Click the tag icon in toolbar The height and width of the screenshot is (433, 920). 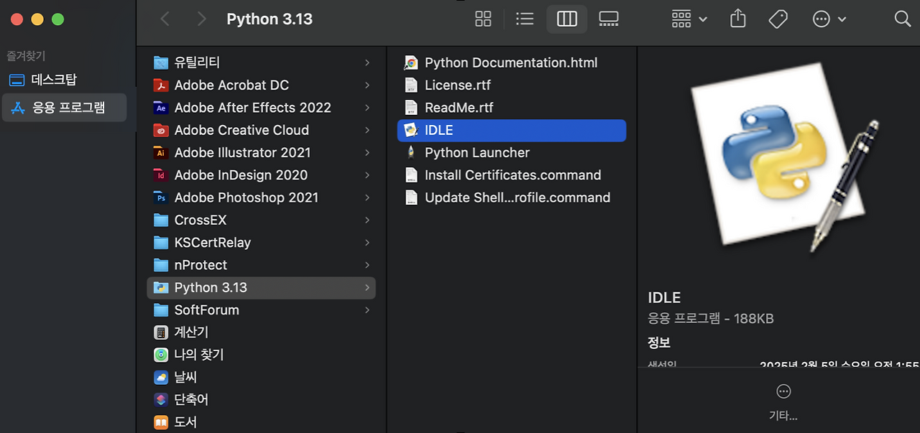tap(778, 19)
